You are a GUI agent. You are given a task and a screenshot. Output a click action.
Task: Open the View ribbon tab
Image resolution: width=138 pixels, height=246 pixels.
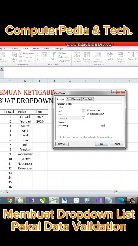pyautogui.click(x=46, y=48)
